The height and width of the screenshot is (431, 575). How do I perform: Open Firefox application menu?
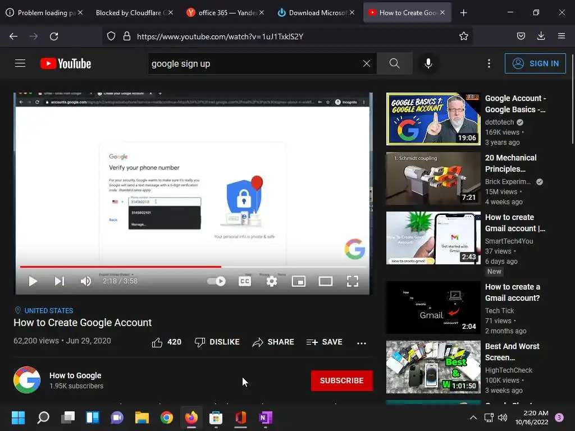point(562,36)
